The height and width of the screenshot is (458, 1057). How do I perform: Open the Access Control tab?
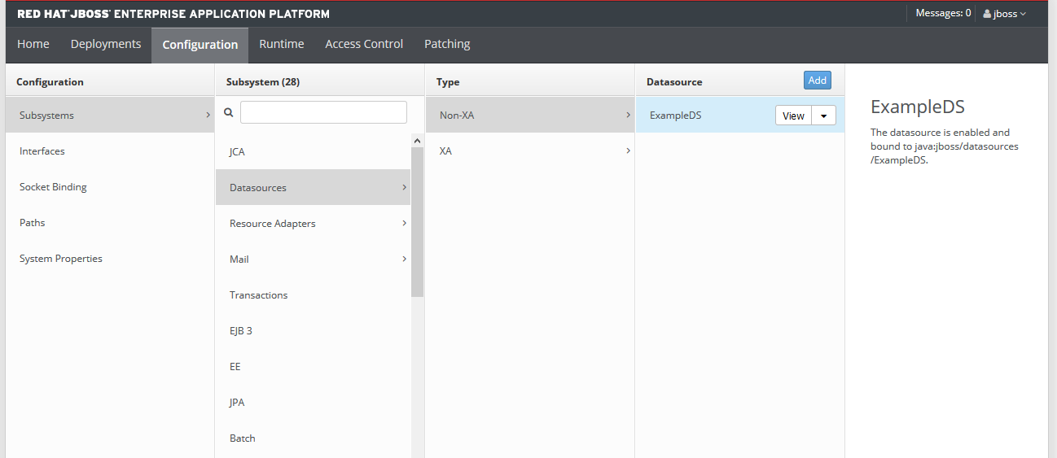point(364,44)
